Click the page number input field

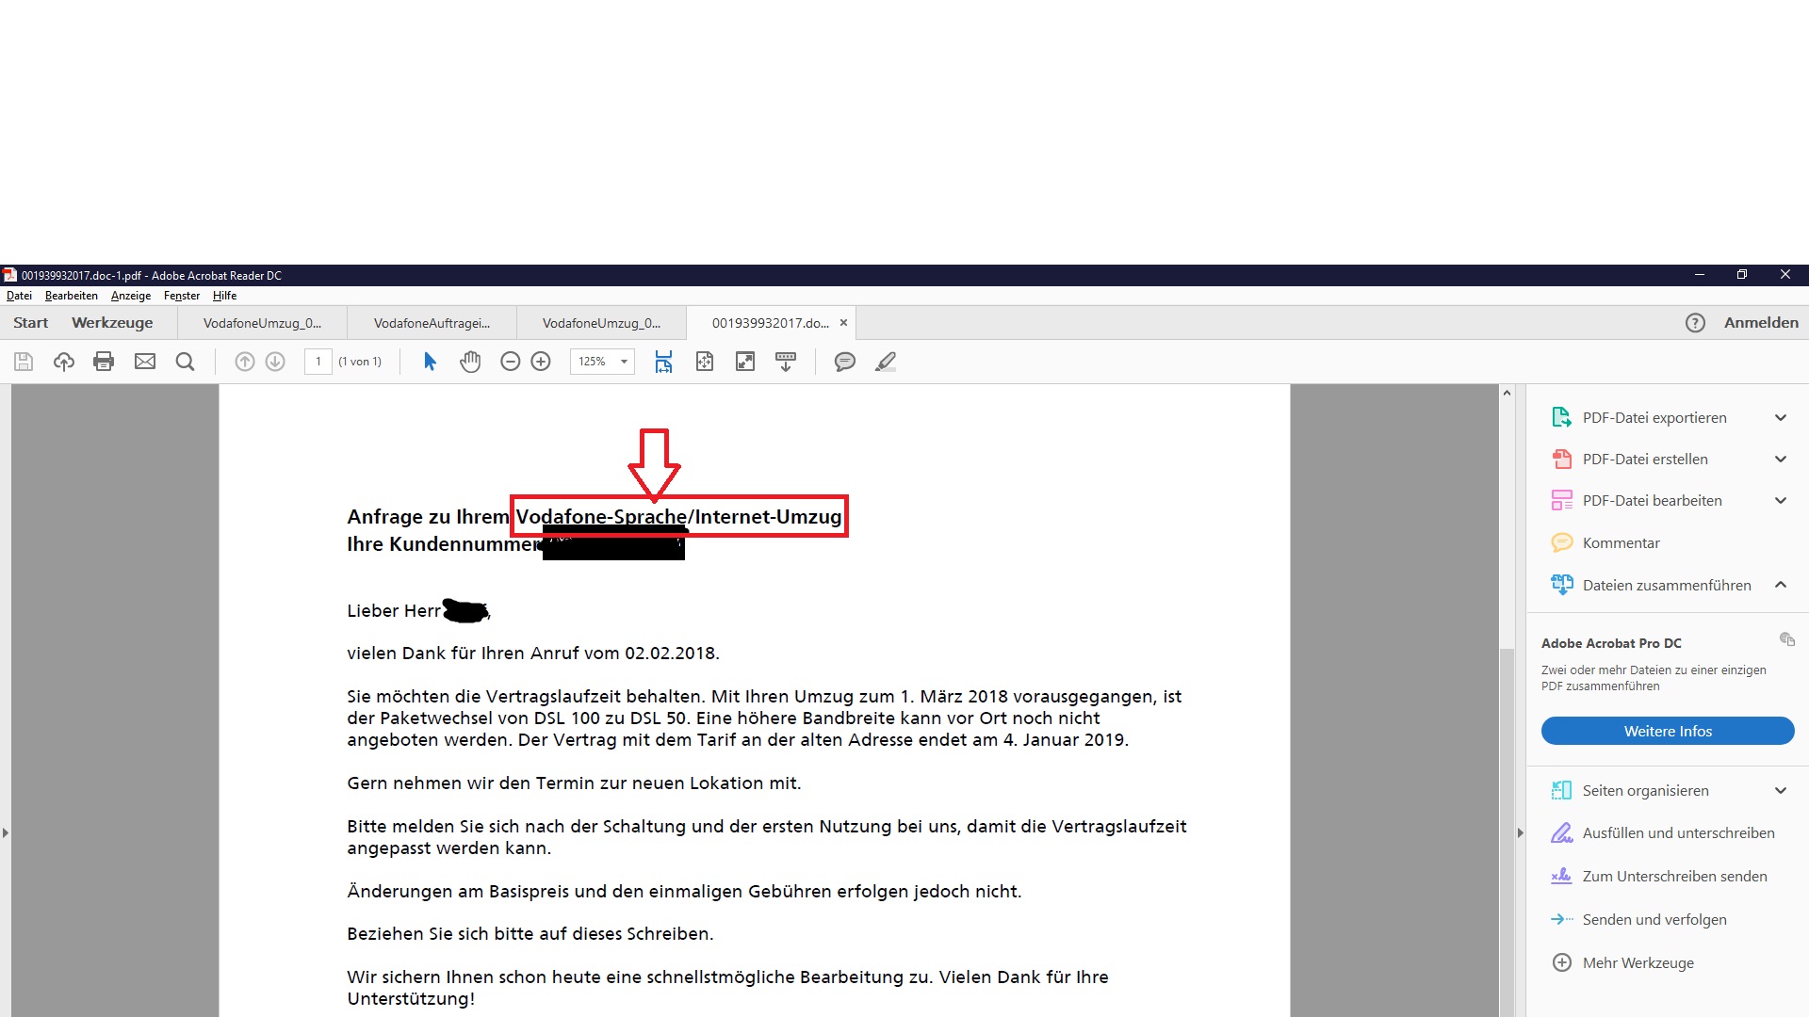tap(318, 362)
